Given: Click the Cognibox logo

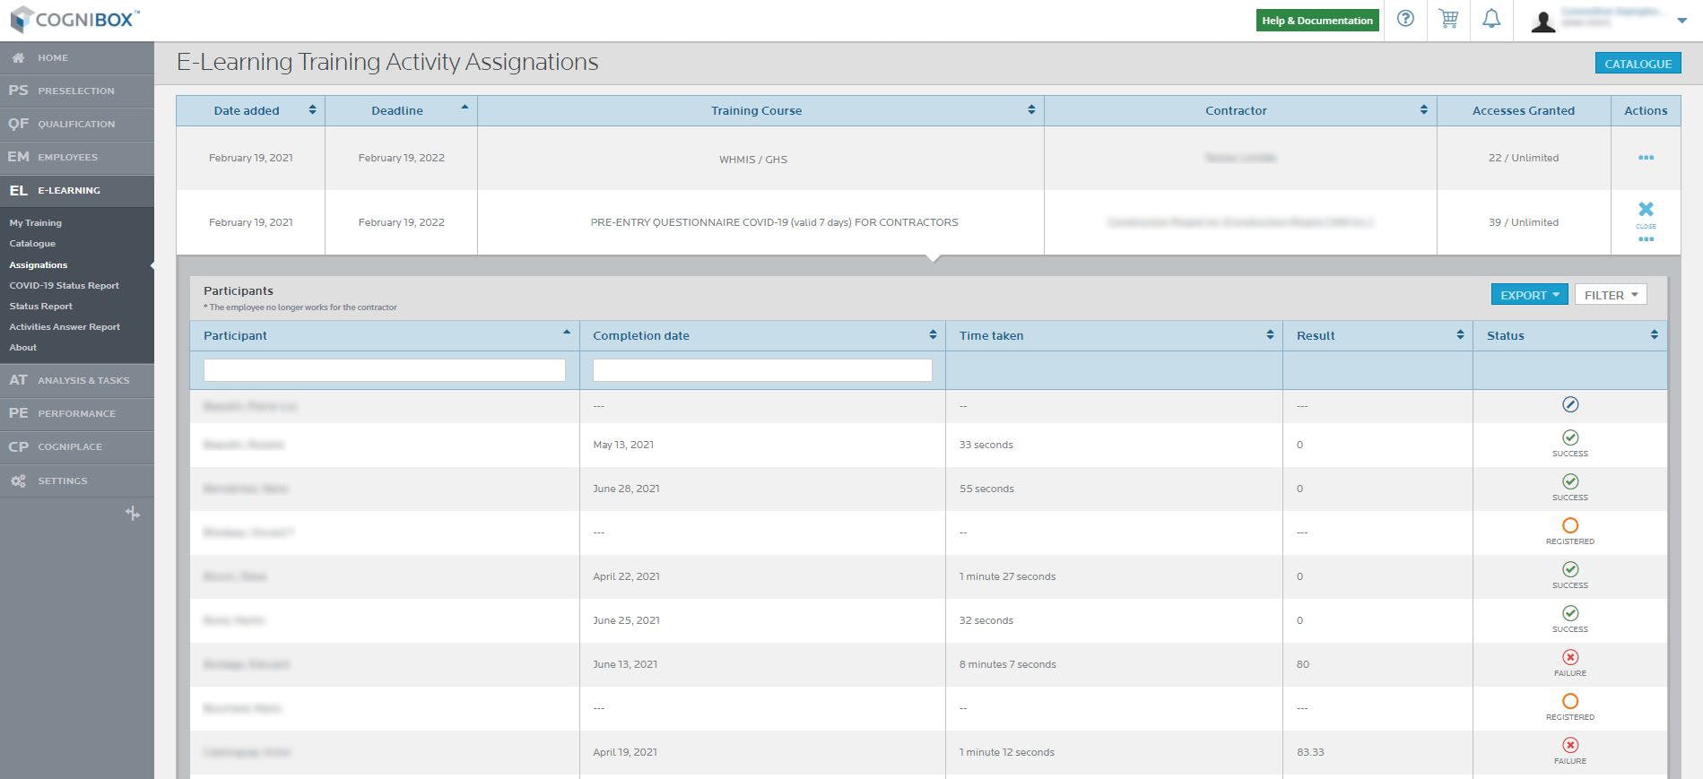Looking at the screenshot, I should click(74, 20).
